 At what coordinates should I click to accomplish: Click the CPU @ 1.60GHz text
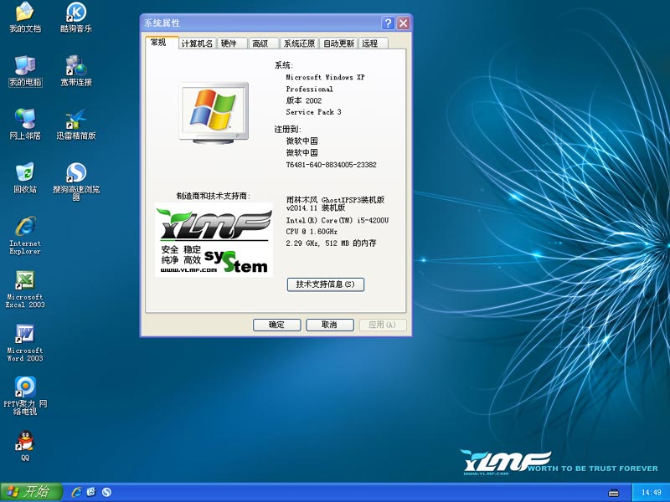point(312,232)
